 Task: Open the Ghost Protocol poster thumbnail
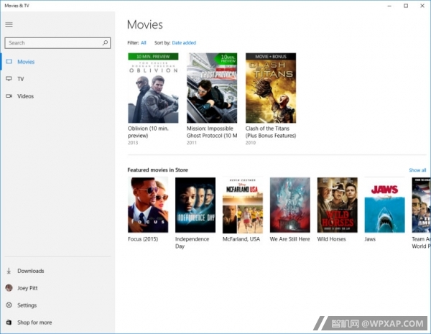212,88
